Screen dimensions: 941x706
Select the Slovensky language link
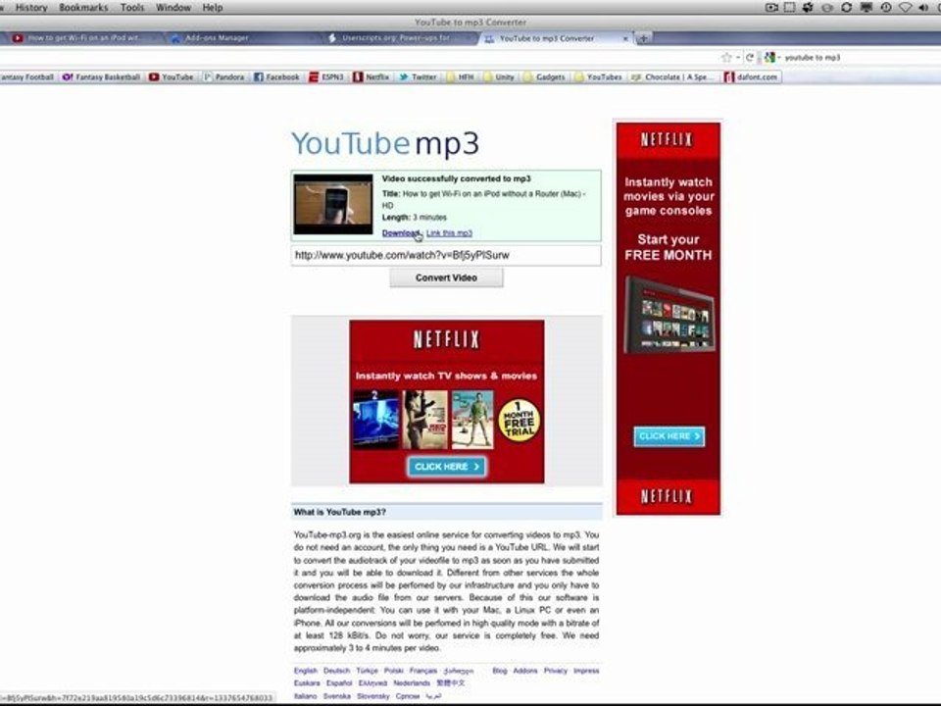point(373,696)
